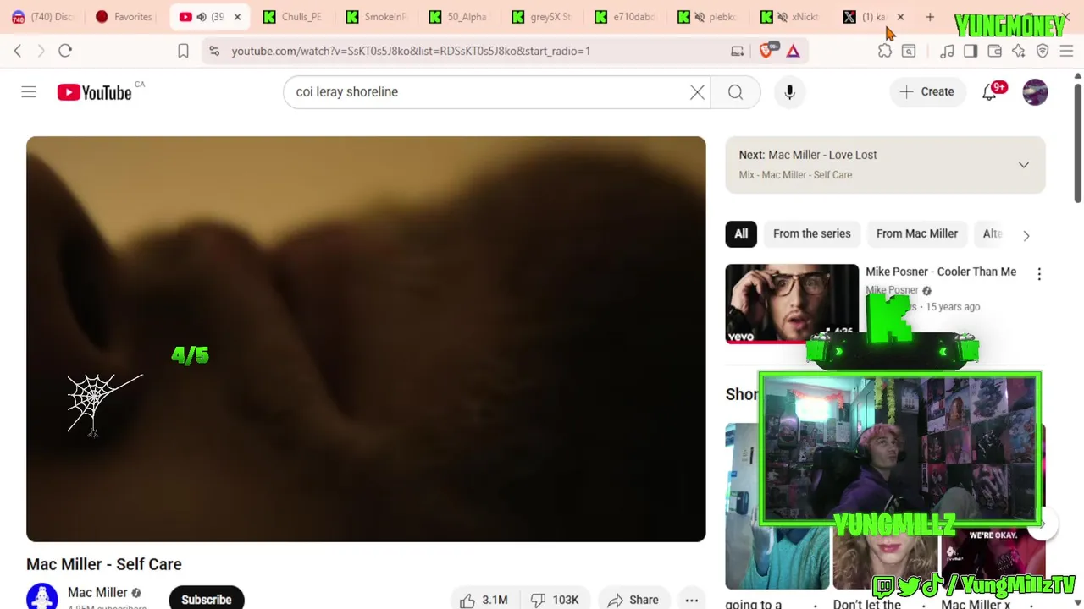
Task: Open the browser main menu
Action: (1066, 51)
